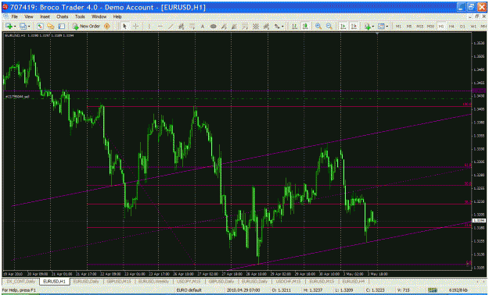Toggle Expert Advisors orange diamond icon
This screenshot has width=489, height=295.
click(107, 27)
